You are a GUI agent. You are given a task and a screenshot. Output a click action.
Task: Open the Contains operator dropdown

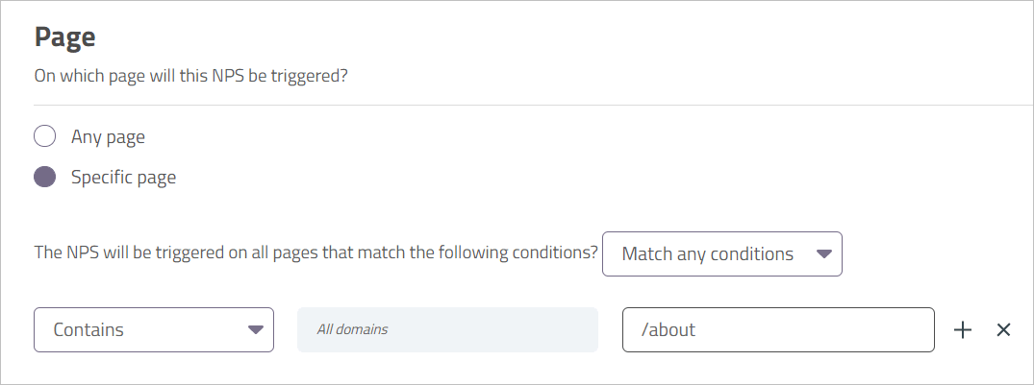(x=154, y=330)
